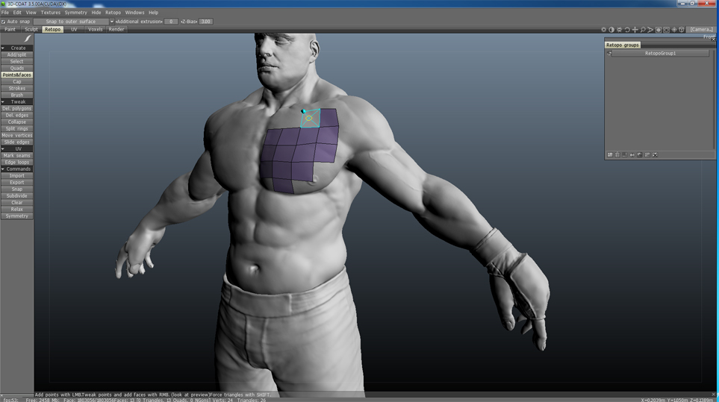719x402 pixels.
Task: Click the filled-circle square view icon
Action: point(659,29)
